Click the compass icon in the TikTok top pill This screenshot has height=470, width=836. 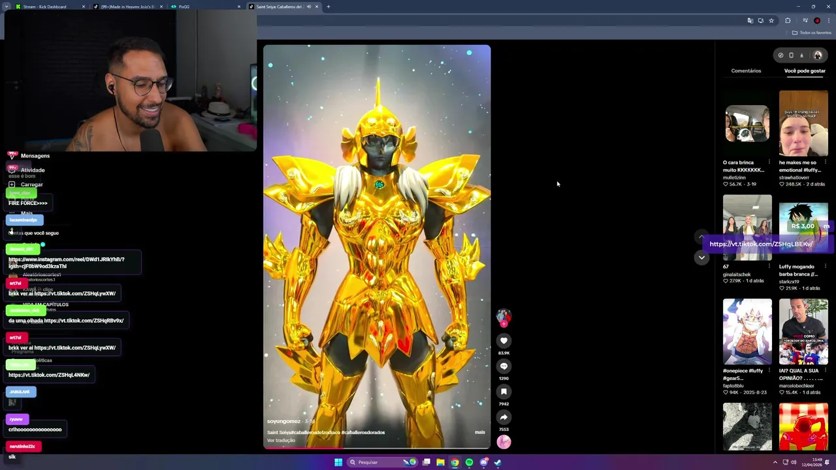tap(780, 55)
